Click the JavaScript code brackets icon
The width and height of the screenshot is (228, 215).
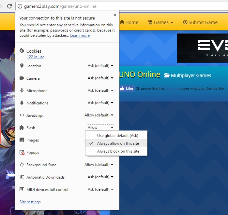(22, 115)
